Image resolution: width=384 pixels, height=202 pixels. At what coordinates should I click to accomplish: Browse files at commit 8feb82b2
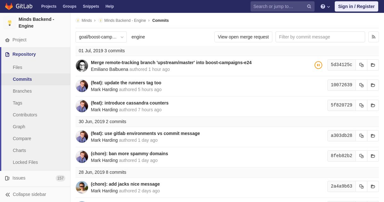coord(373,156)
